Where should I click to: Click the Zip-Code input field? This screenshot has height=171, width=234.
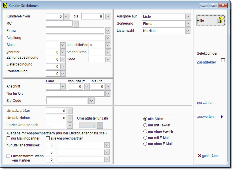click(67, 101)
